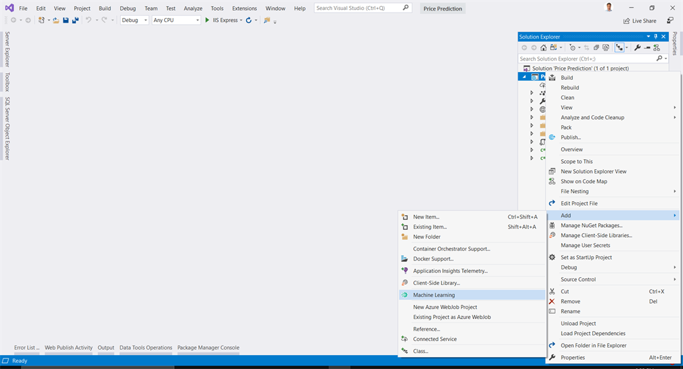Expand the first child node under the project

(x=532, y=93)
